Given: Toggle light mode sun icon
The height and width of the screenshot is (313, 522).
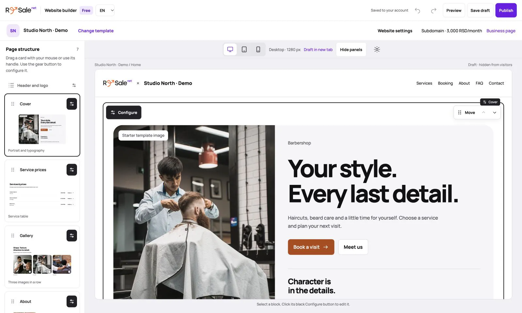Looking at the screenshot, I should pyautogui.click(x=377, y=50).
